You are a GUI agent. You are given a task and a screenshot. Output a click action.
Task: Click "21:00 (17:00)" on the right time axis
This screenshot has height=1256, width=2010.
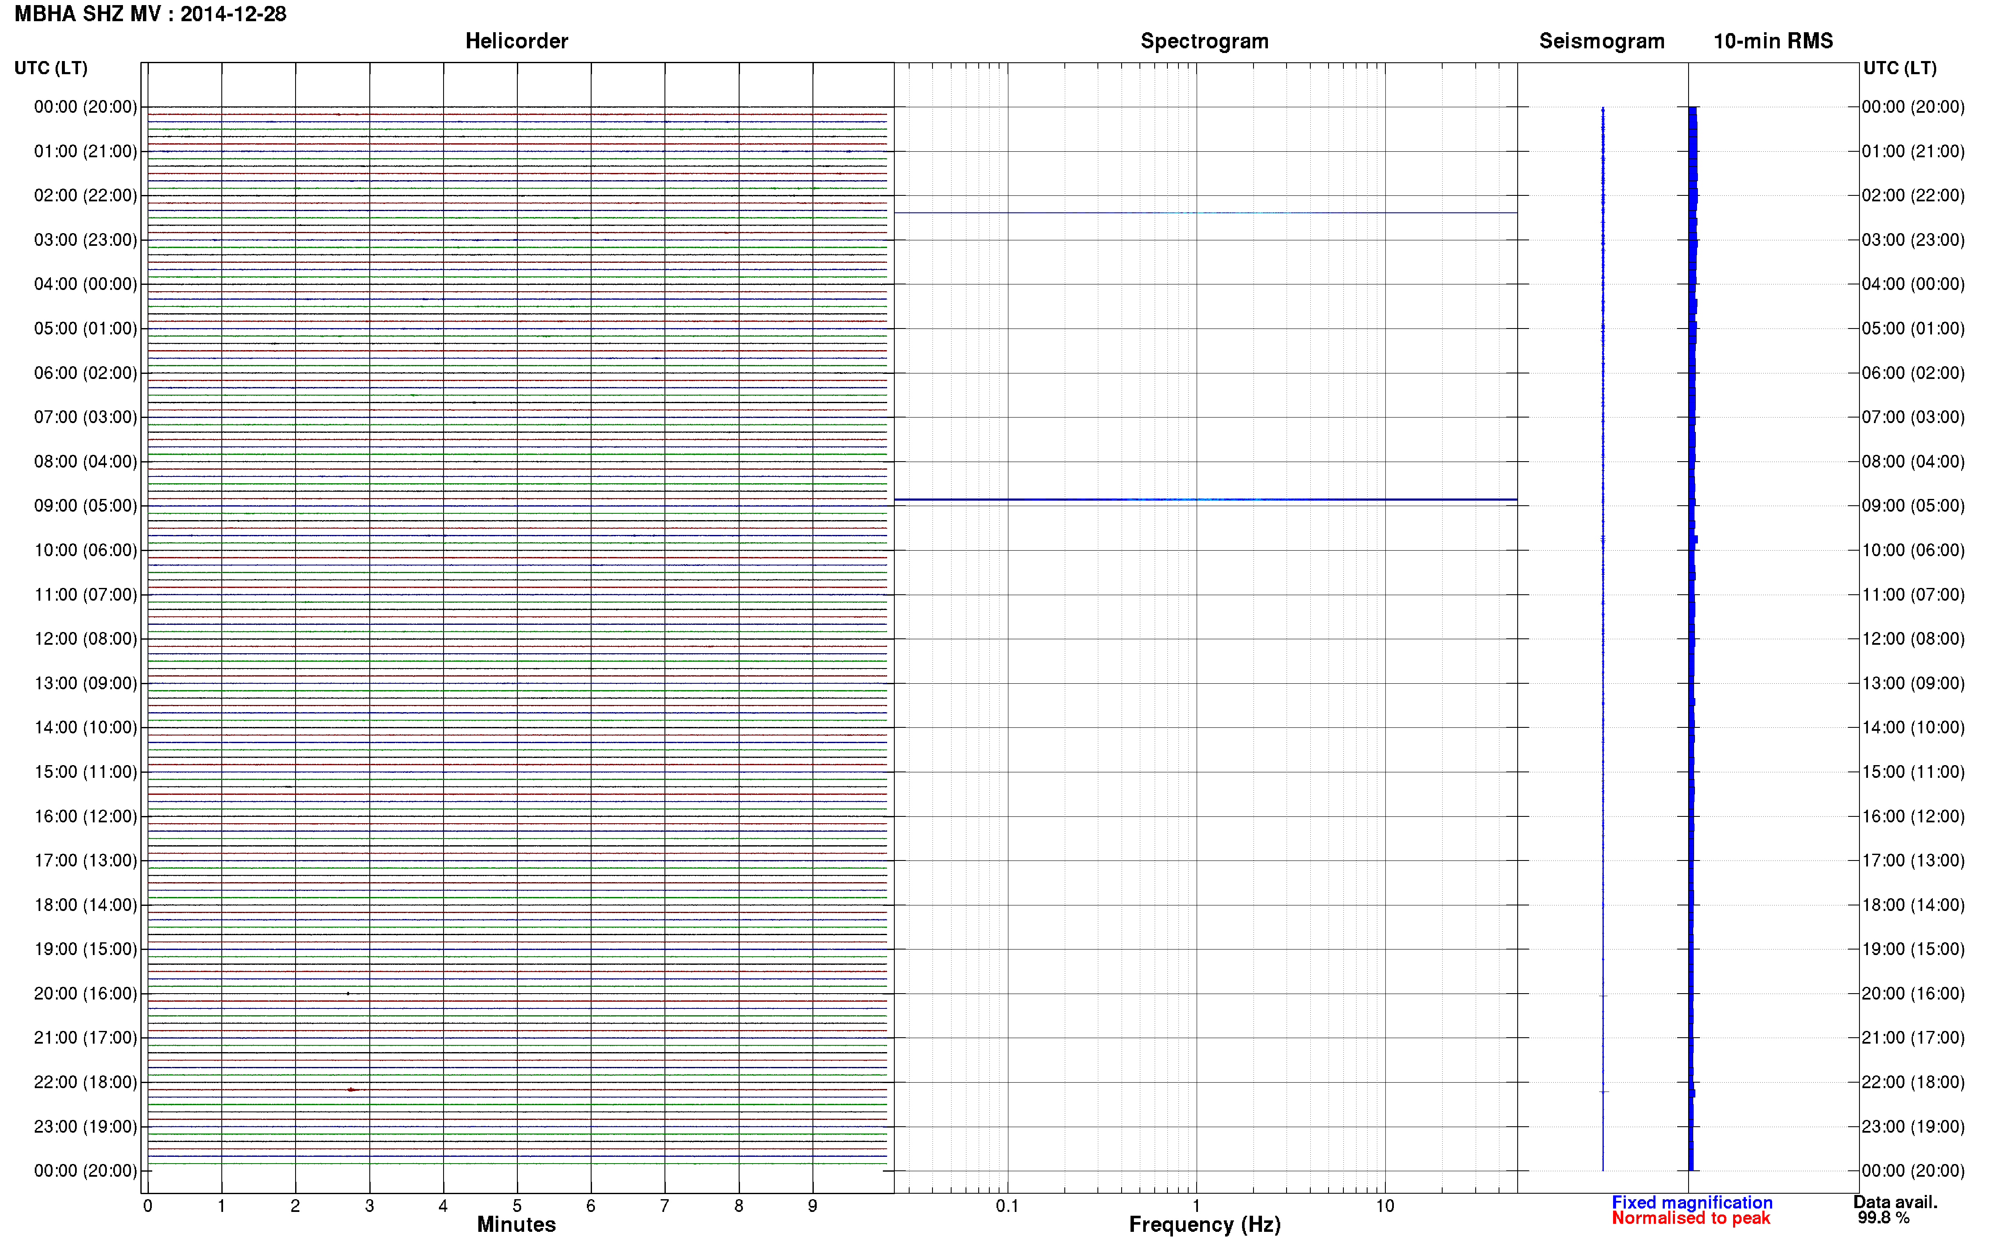(x=1913, y=1038)
